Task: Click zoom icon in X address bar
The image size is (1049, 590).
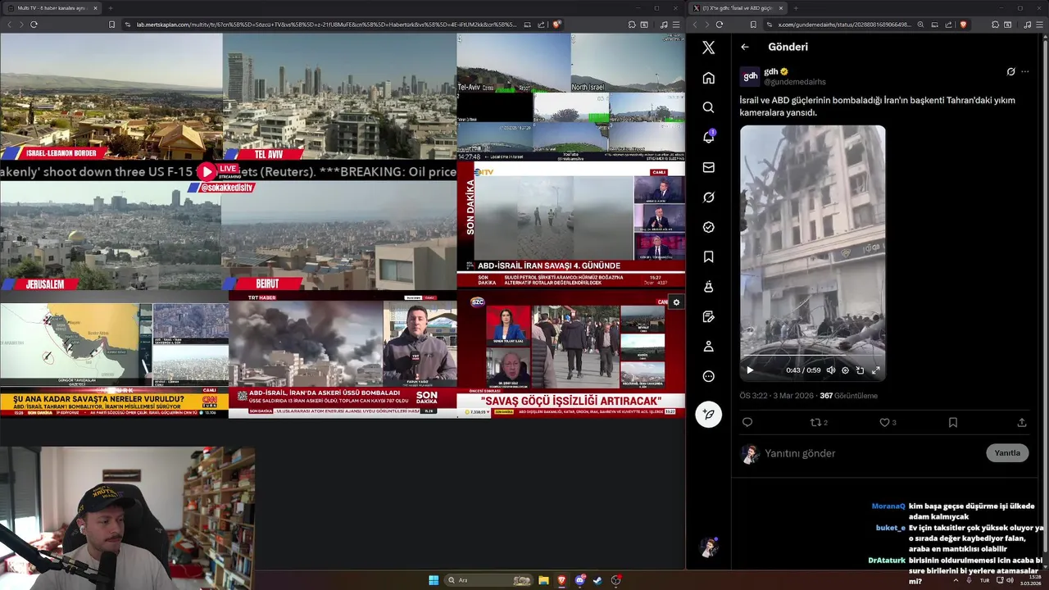Action: pyautogui.click(x=920, y=25)
